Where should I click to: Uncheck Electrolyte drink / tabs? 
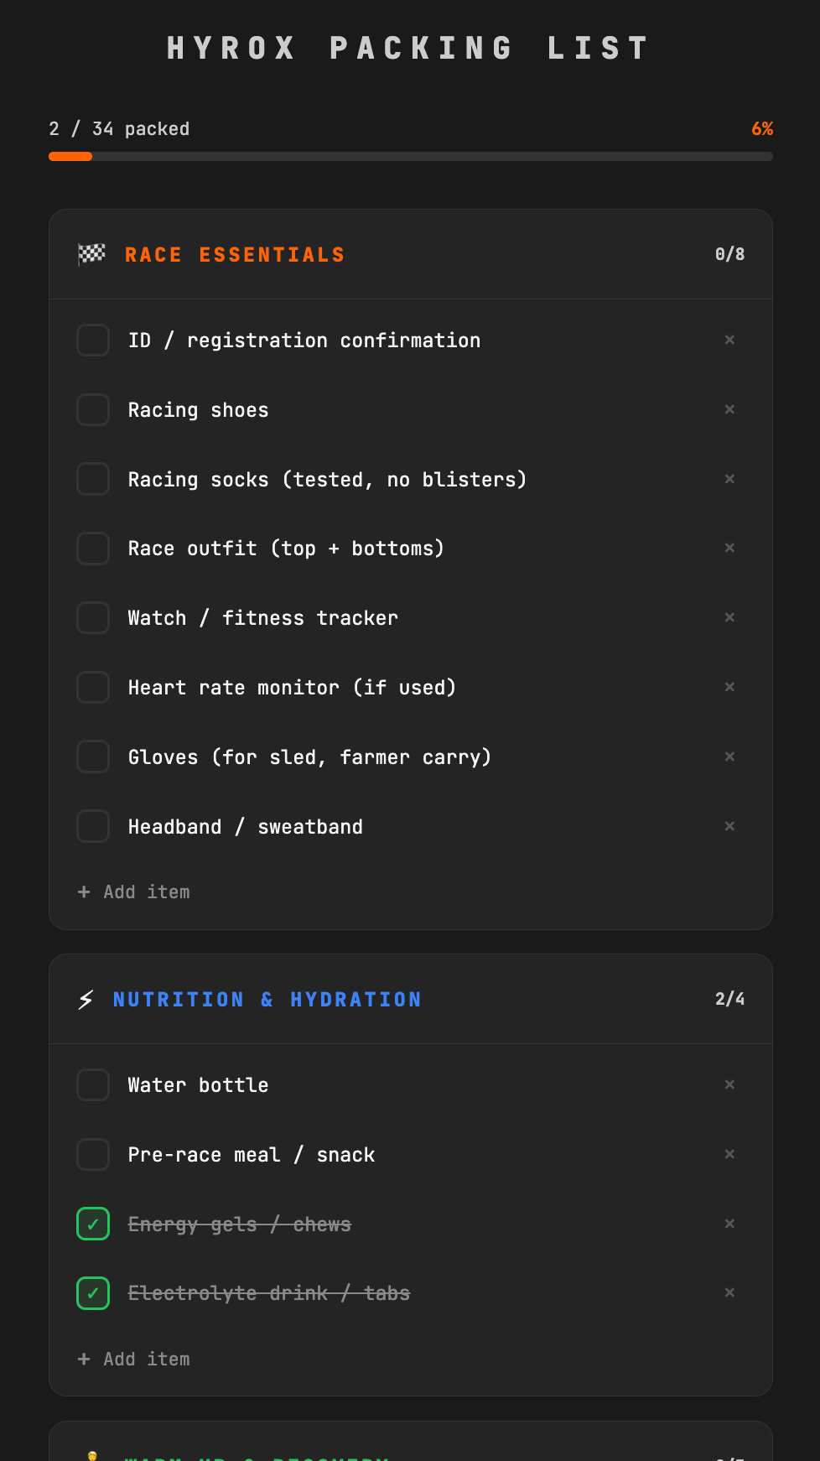pos(93,1293)
